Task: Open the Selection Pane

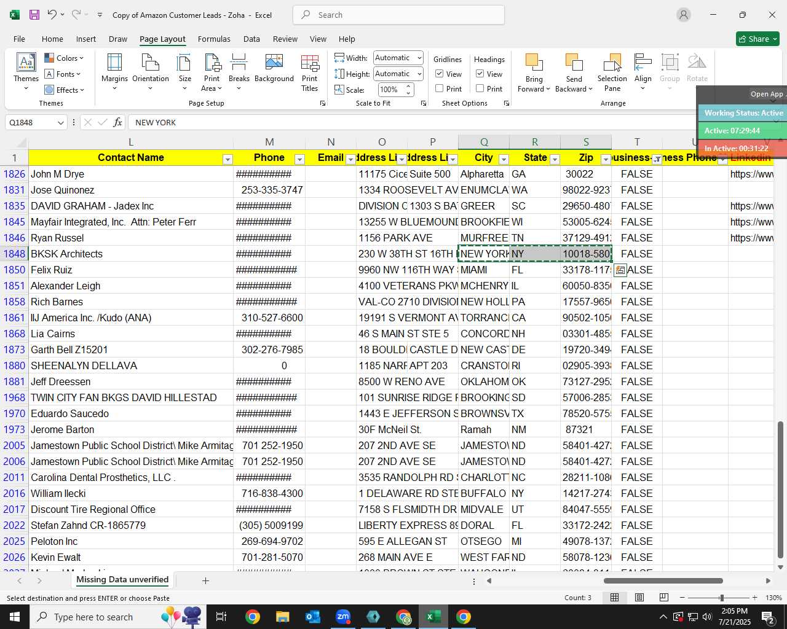Action: [612, 72]
